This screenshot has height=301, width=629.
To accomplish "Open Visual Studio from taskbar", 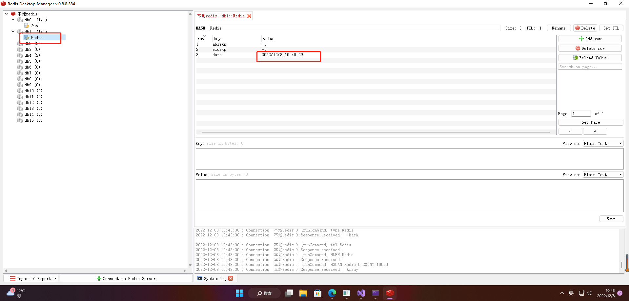I will [x=361, y=293].
